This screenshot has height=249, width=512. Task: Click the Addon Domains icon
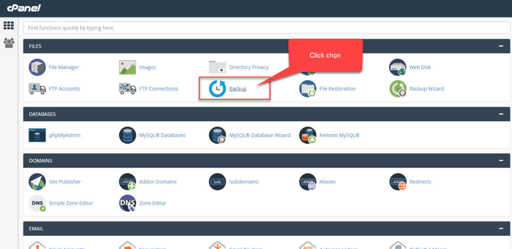coord(127,182)
